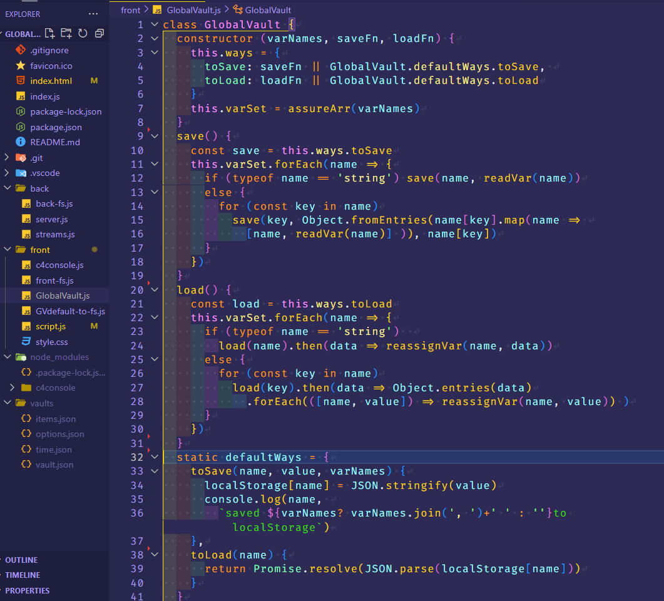Collapse the back folder
664x601 pixels.
[7, 188]
